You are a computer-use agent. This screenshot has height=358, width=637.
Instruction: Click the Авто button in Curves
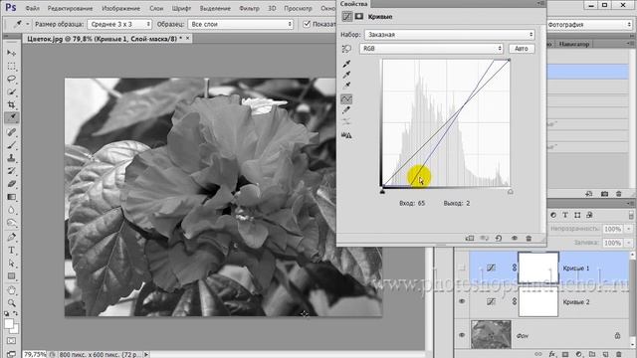point(522,49)
